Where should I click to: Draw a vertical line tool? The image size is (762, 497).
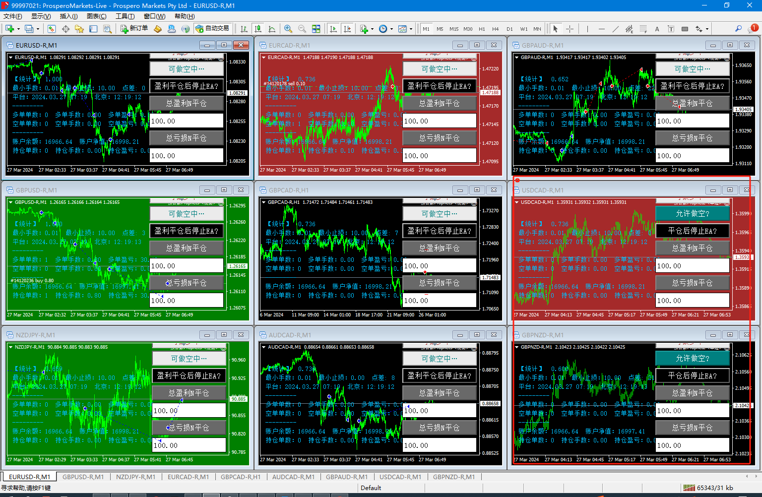587,29
